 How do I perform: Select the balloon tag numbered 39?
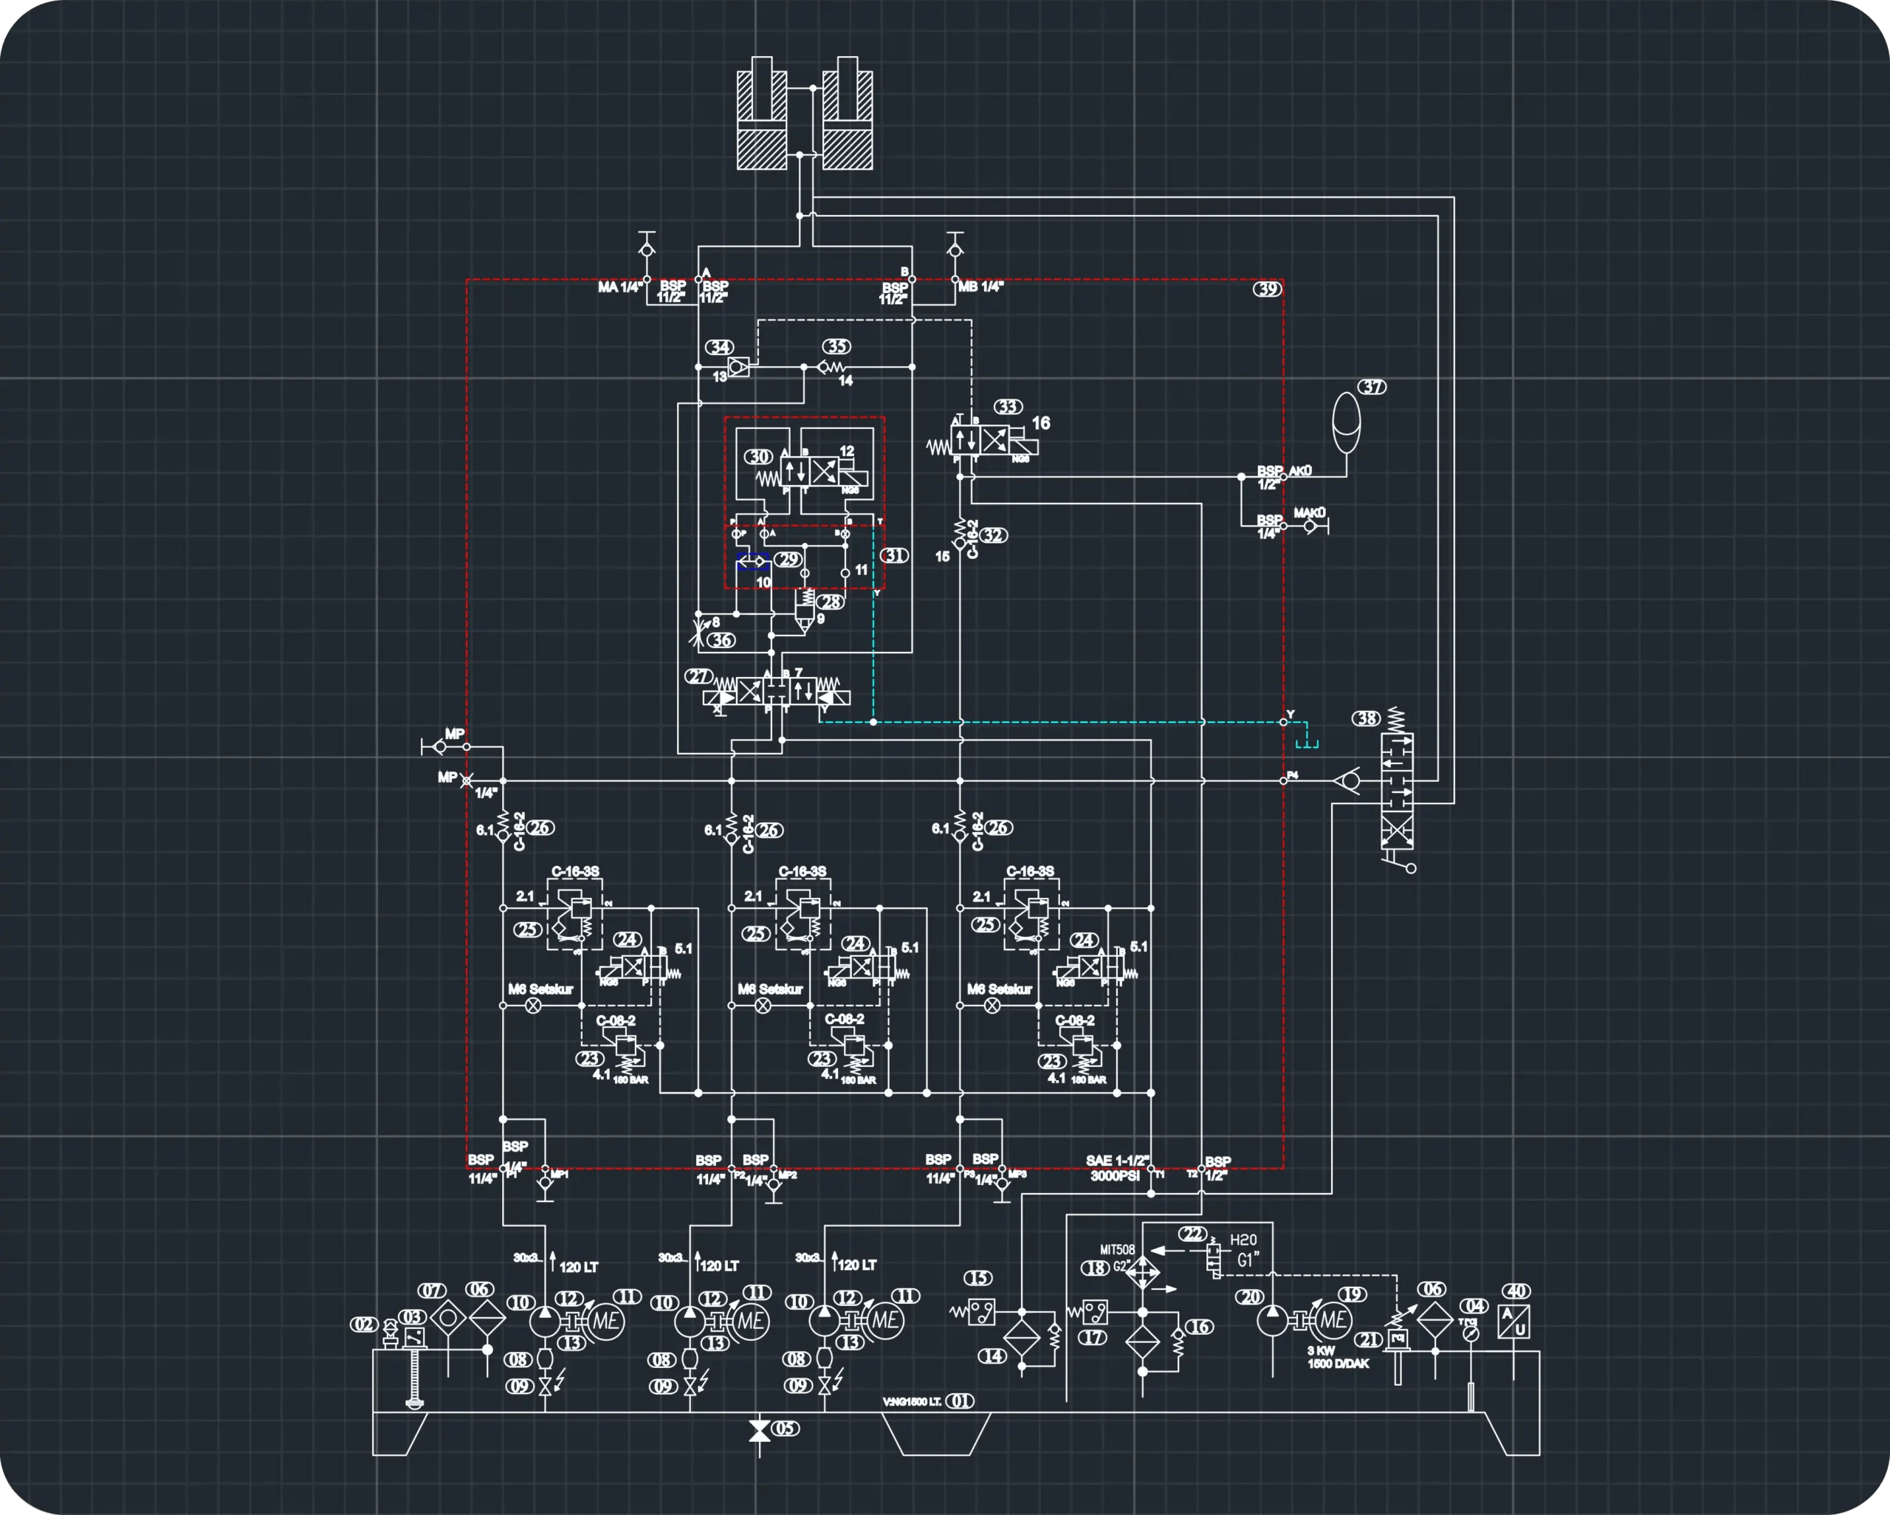click(x=1268, y=289)
